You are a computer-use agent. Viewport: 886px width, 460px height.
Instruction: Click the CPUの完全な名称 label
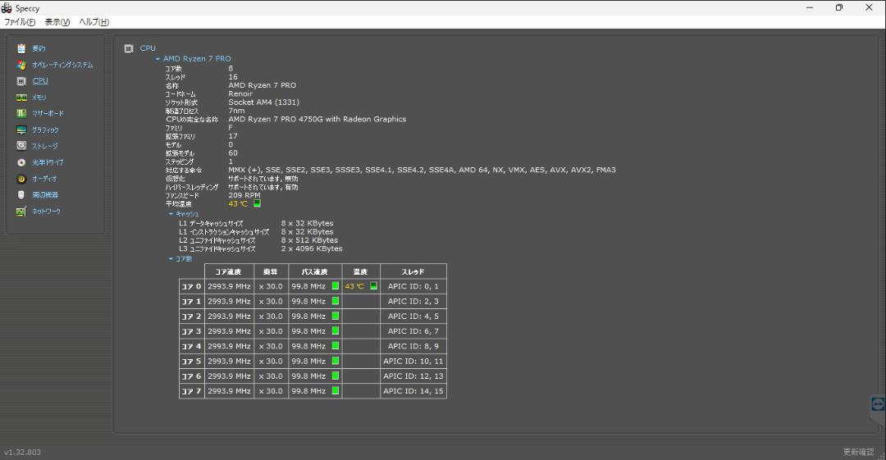tap(191, 119)
